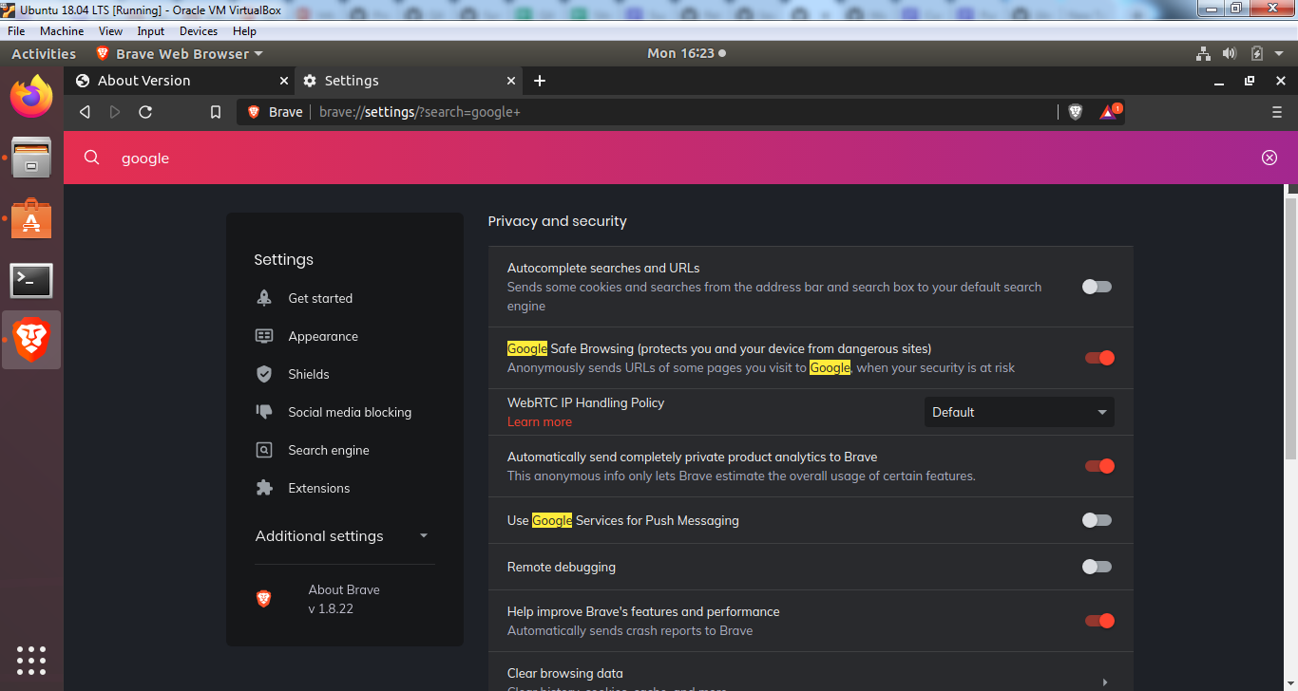Go to Get started settings

pos(320,298)
